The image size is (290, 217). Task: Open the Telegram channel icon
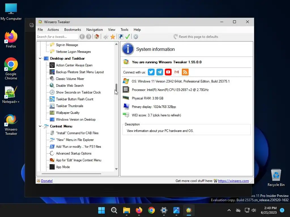160,72
